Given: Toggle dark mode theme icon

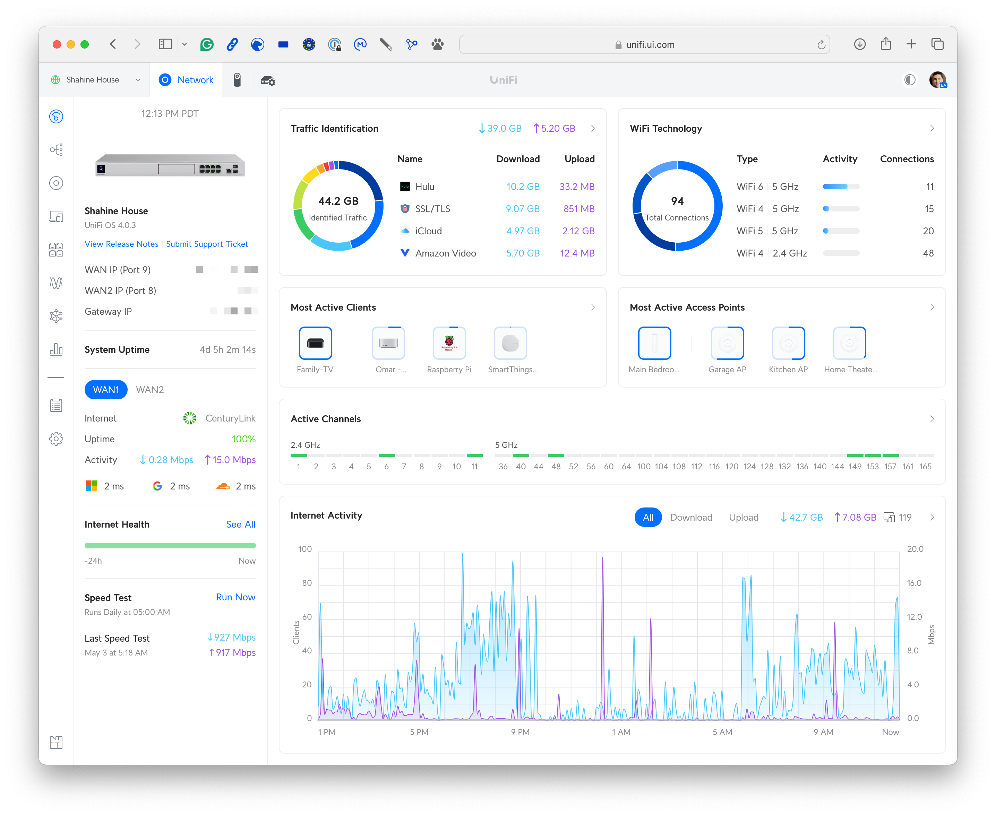Looking at the screenshot, I should [910, 80].
